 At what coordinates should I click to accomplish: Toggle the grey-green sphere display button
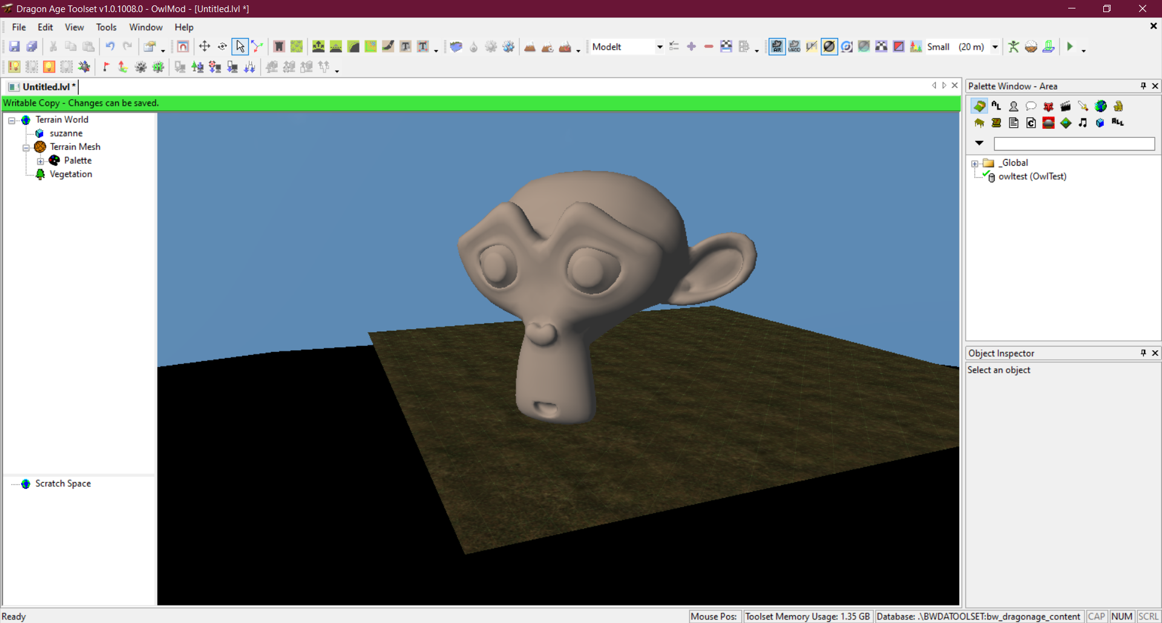click(864, 47)
